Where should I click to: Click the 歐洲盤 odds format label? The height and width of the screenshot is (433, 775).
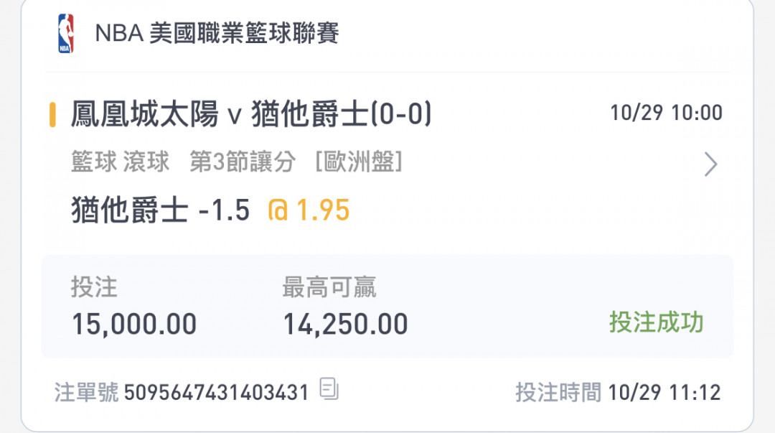pos(359,162)
